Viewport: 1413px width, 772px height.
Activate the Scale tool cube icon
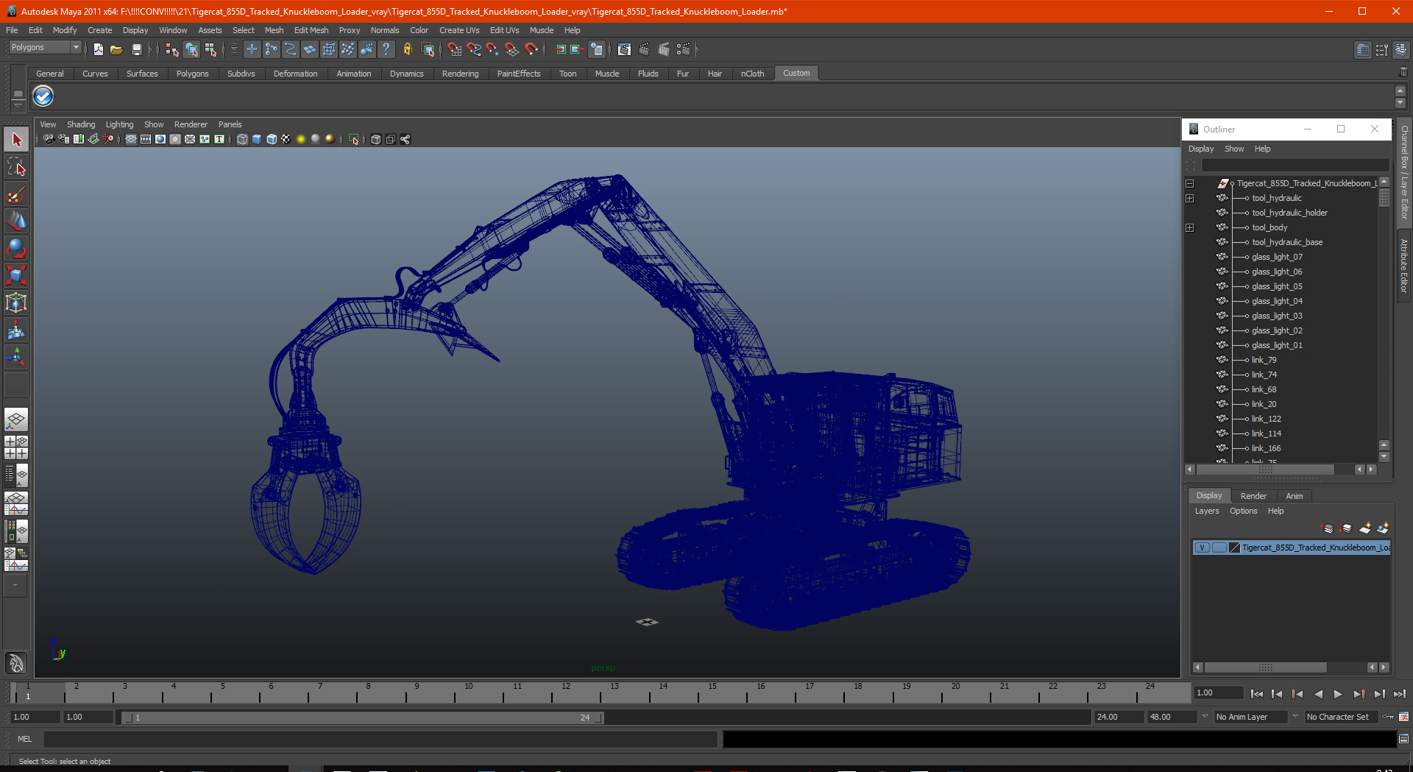[x=16, y=275]
